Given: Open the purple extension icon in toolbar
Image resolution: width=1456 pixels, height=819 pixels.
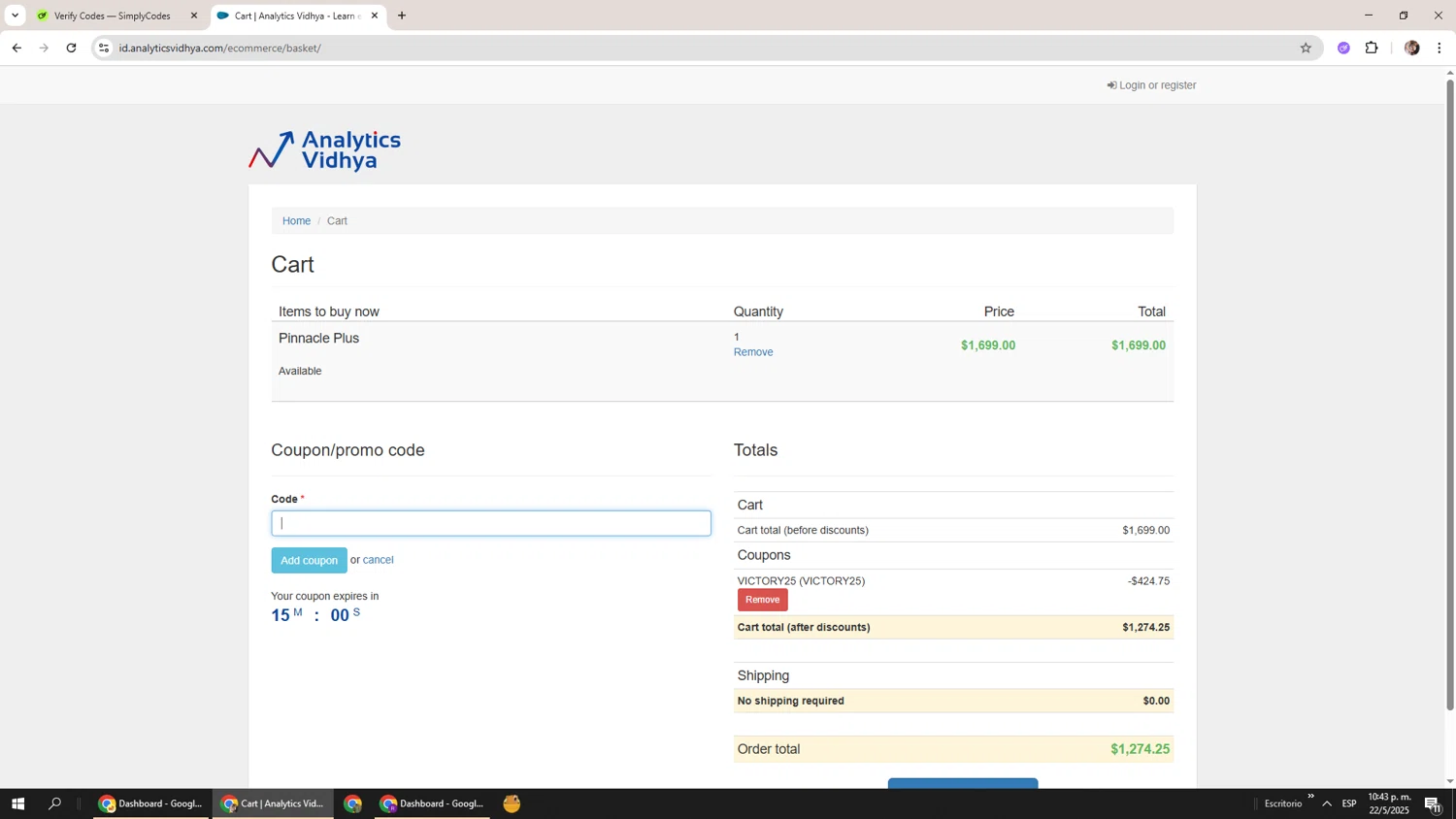Looking at the screenshot, I should (1343, 48).
